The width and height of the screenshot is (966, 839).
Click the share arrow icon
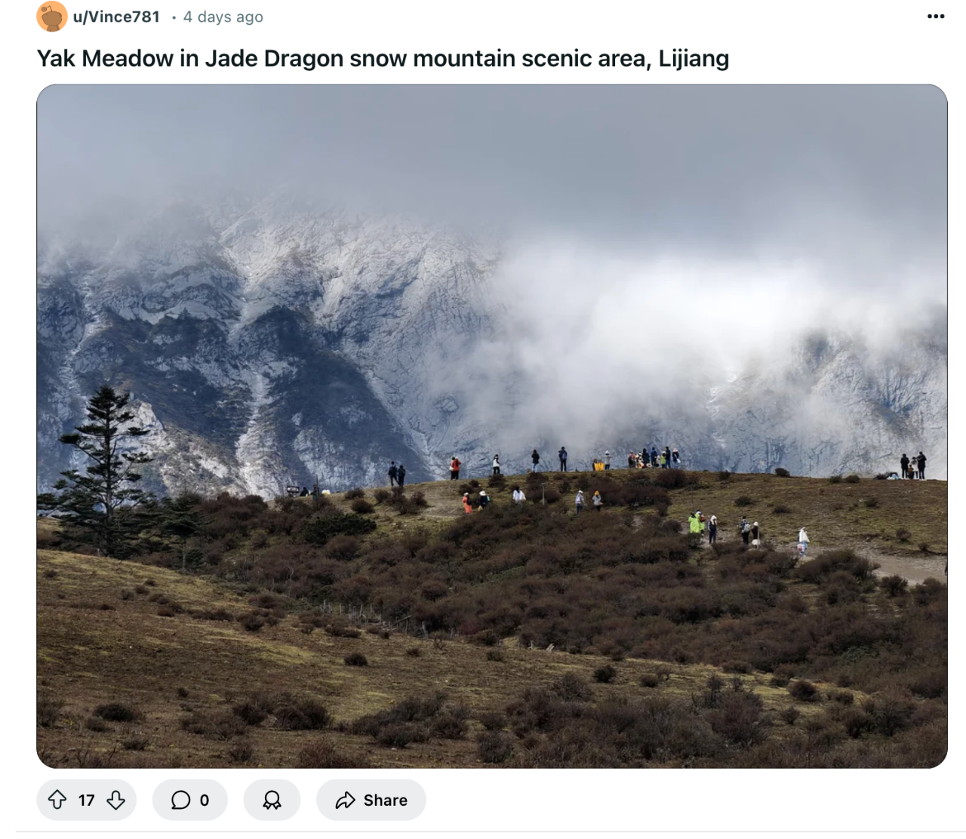(x=345, y=801)
